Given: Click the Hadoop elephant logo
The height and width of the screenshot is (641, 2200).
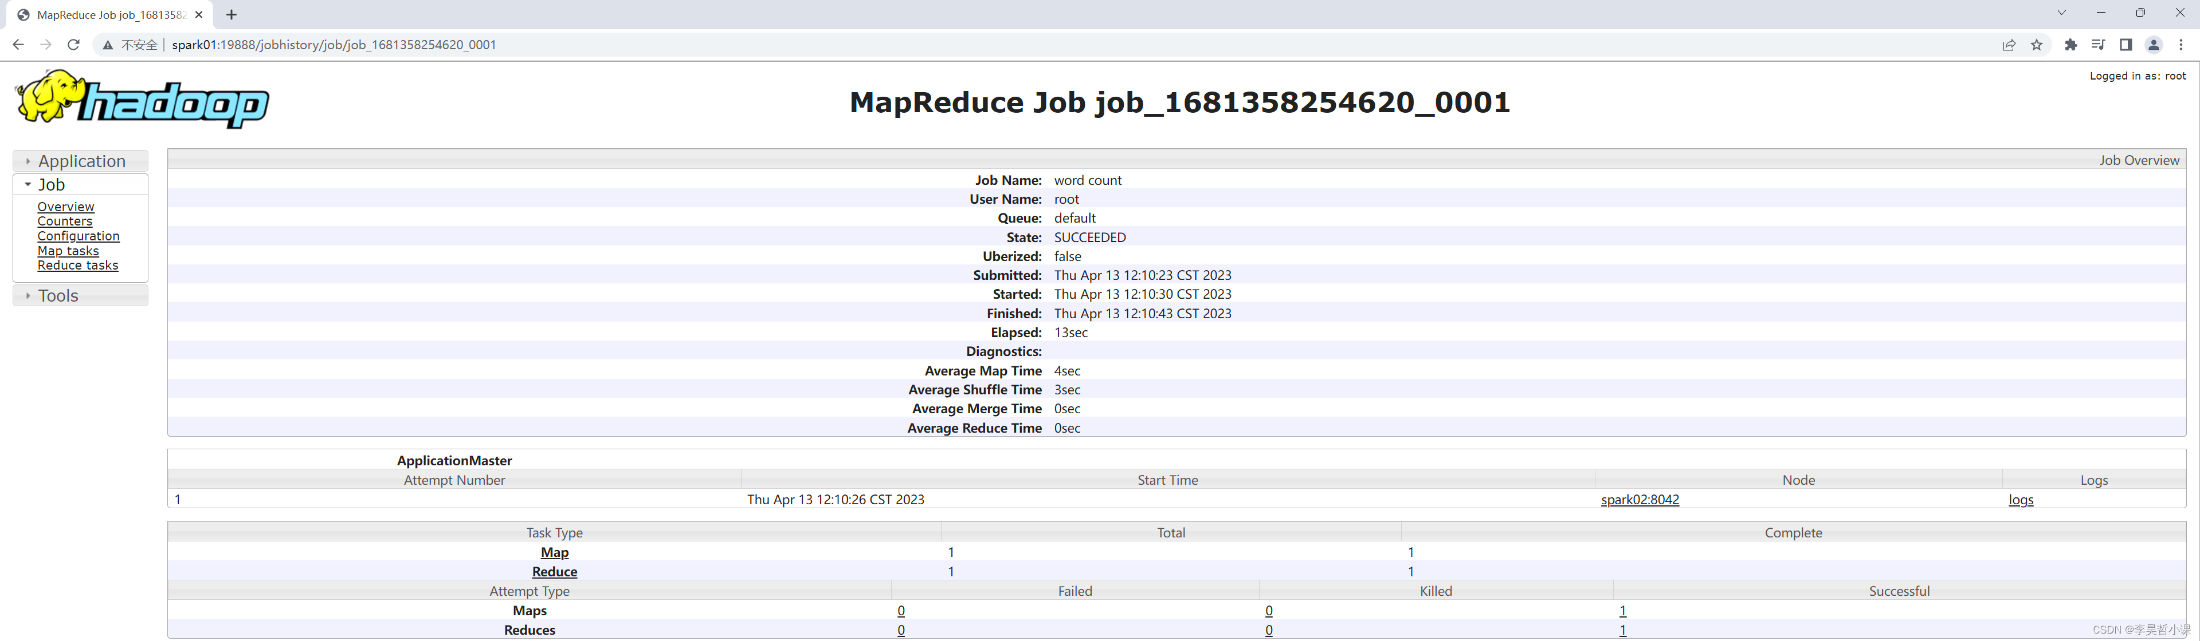Looking at the screenshot, I should (142, 100).
